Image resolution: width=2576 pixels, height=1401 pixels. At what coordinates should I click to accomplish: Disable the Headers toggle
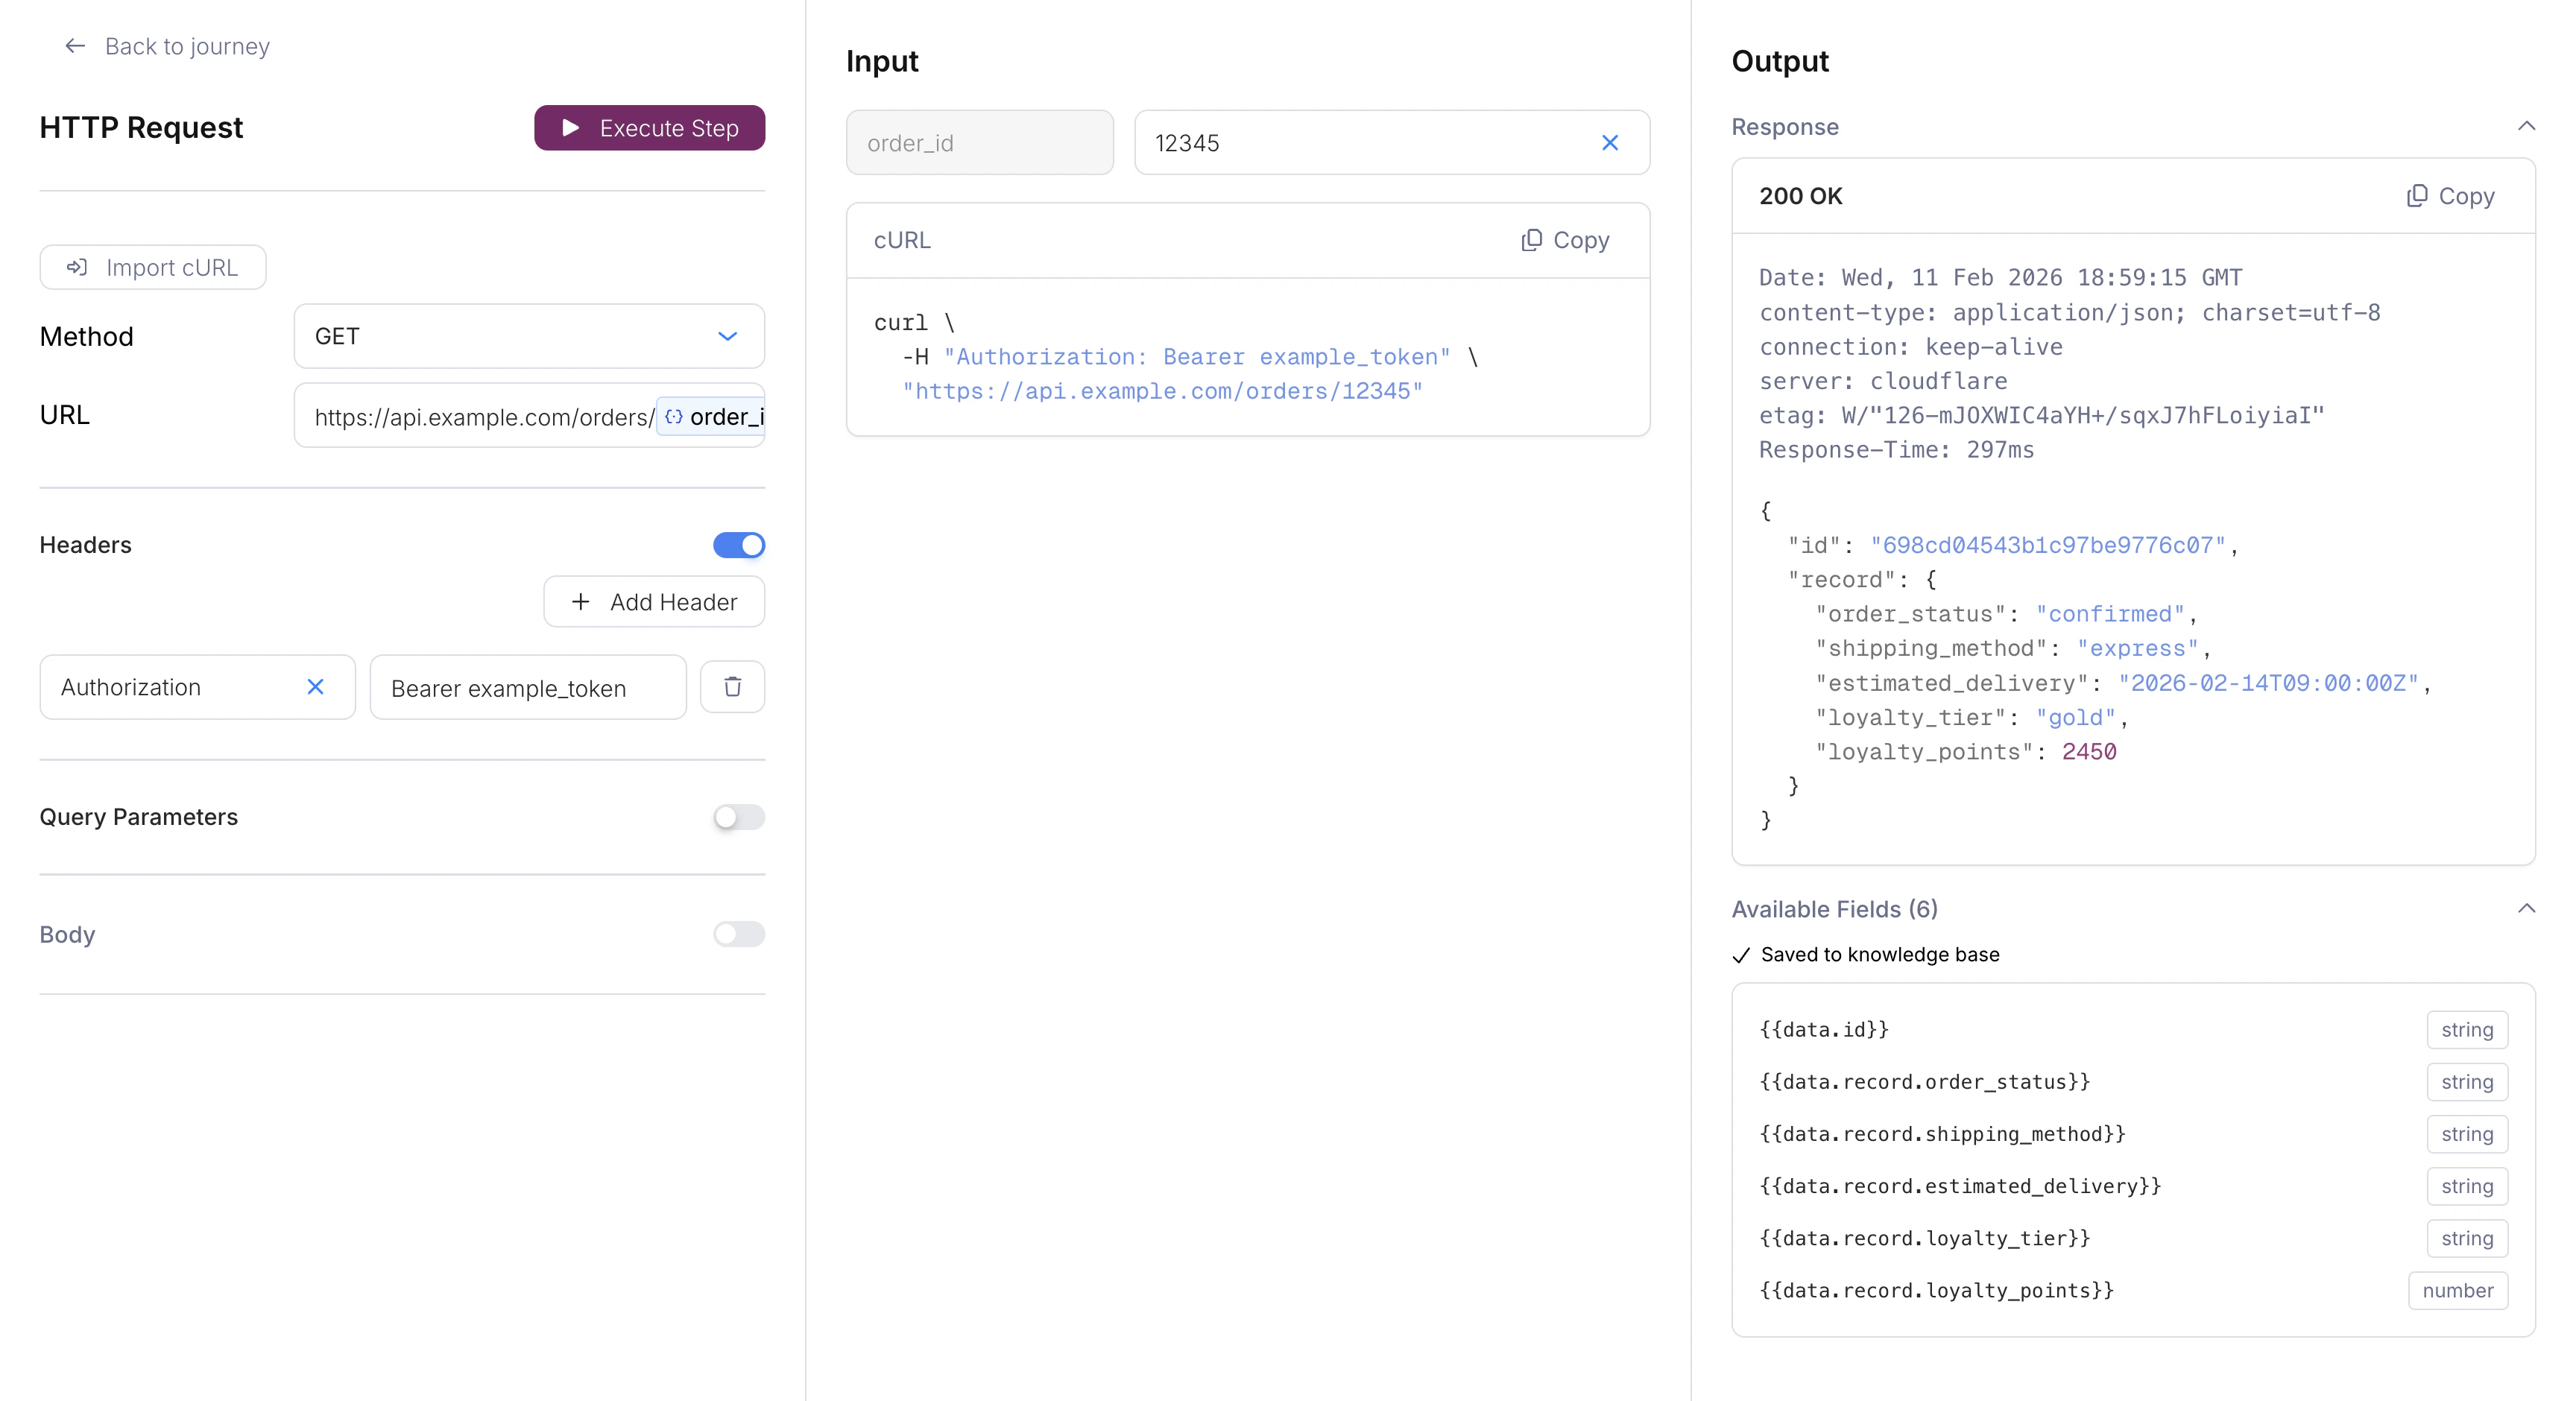pos(738,545)
